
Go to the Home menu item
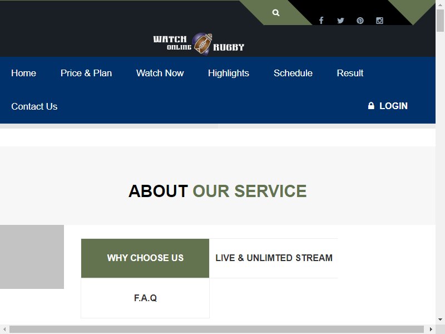pos(23,73)
